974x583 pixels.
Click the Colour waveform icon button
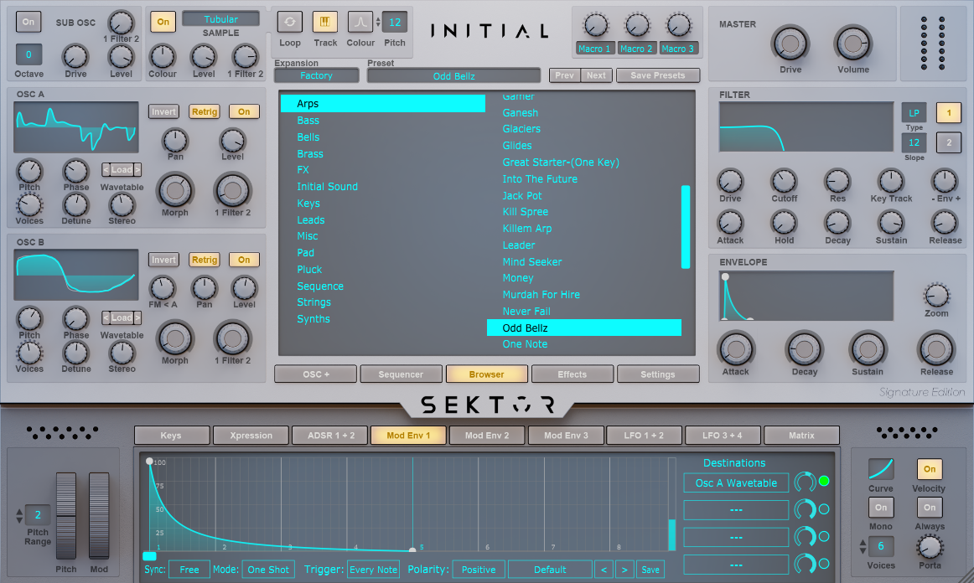coord(360,23)
